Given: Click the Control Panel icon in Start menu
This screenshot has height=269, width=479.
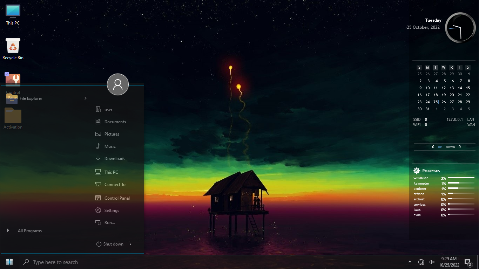Looking at the screenshot, I should 98,198.
